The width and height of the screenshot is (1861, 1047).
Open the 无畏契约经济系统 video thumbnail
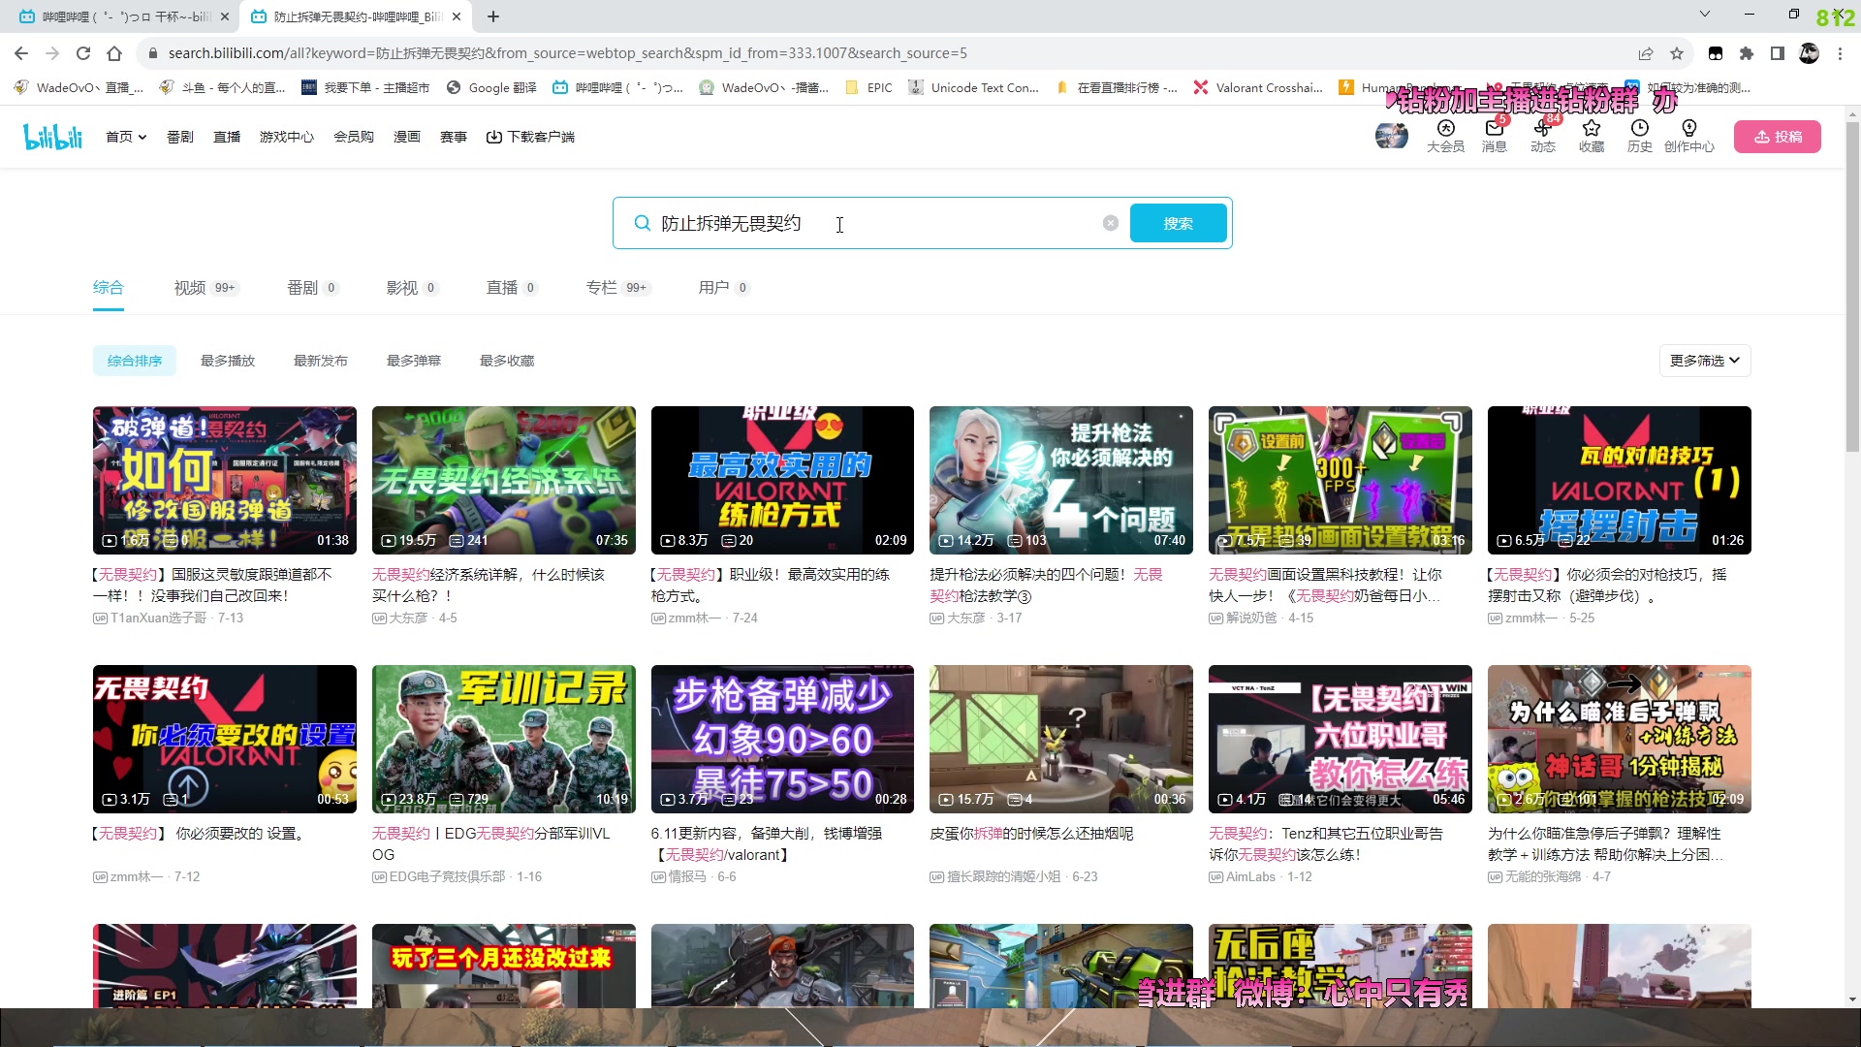[503, 480]
